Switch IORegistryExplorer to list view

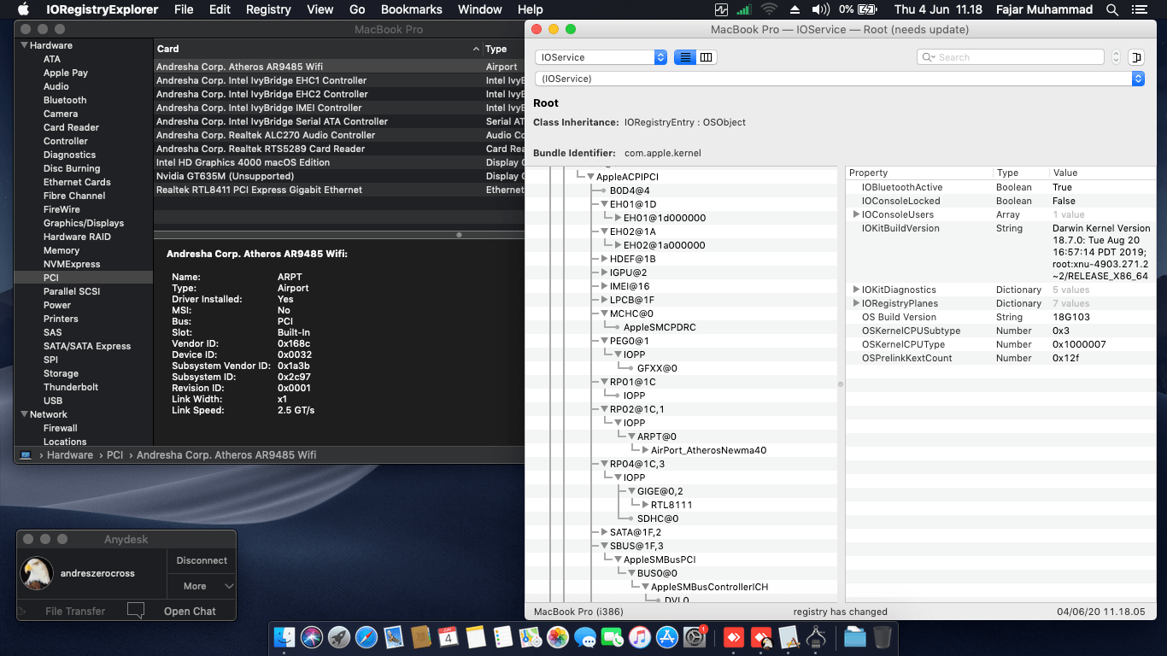[x=684, y=57]
